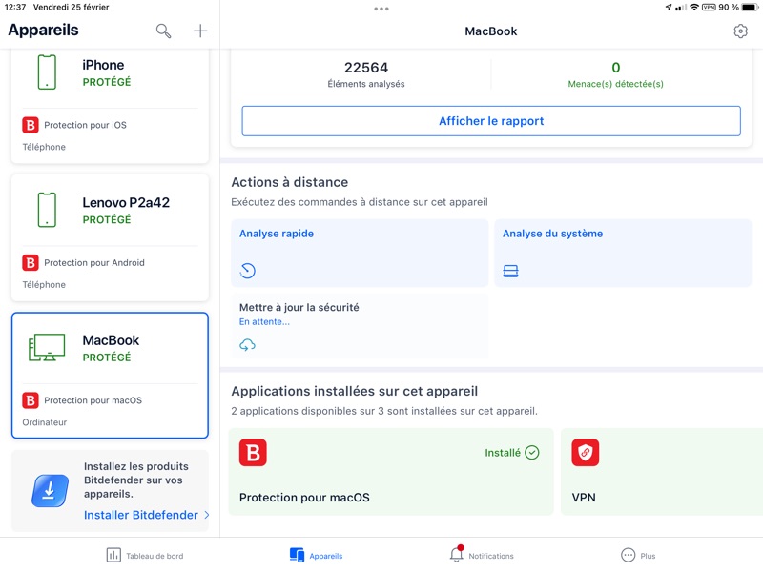The image size is (763, 572).
Task: Click the Analyse du système laptop icon
Action: [x=510, y=272]
